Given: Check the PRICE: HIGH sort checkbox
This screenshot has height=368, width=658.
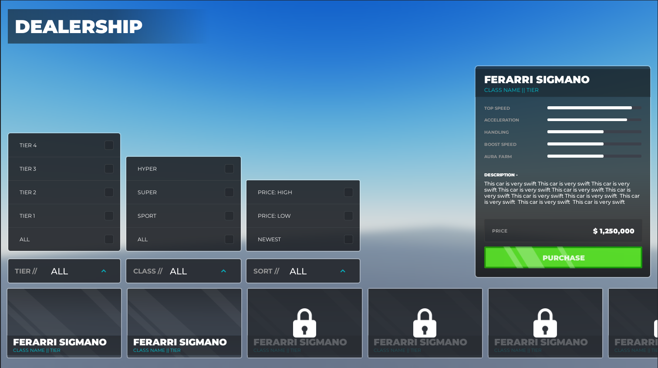Looking at the screenshot, I should [348, 192].
